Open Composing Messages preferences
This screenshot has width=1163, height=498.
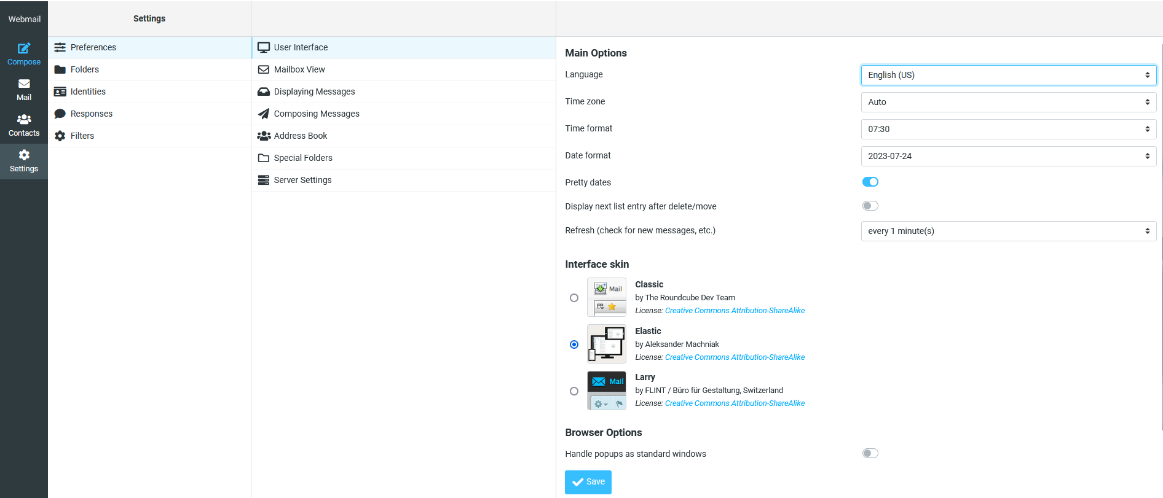[x=317, y=114]
